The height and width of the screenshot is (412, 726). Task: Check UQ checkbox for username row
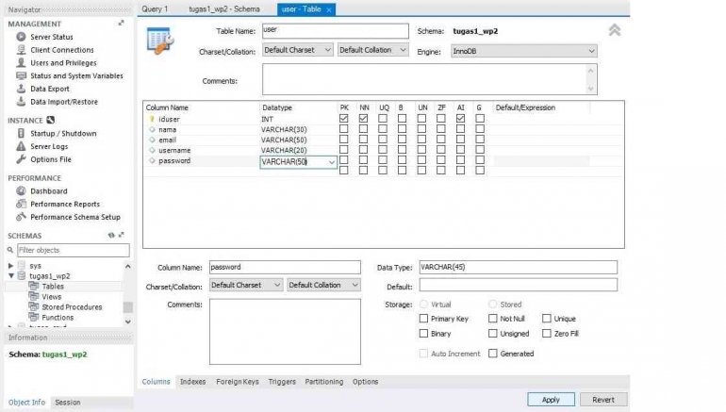point(383,150)
